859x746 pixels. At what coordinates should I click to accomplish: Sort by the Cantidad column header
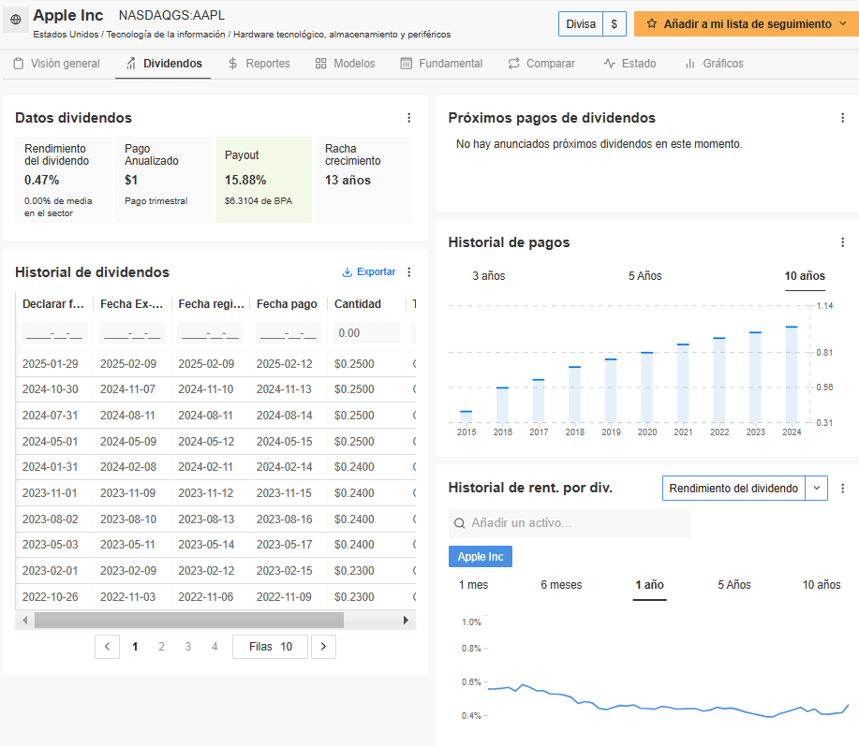click(x=358, y=304)
